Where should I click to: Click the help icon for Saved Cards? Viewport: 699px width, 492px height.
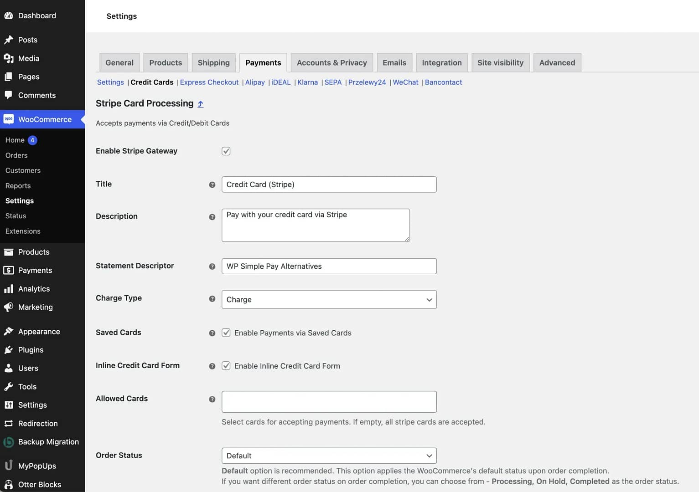212,333
